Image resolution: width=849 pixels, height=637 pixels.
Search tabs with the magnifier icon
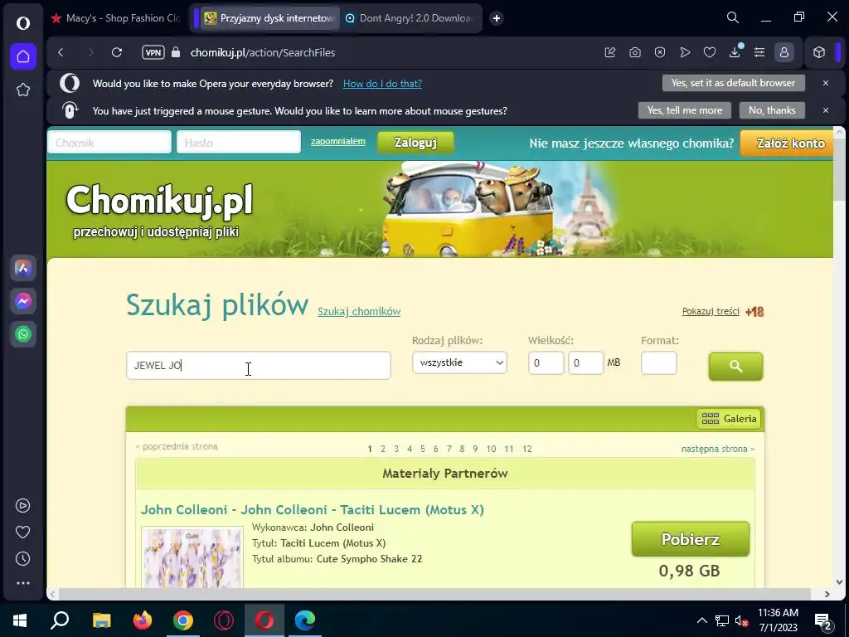(733, 18)
